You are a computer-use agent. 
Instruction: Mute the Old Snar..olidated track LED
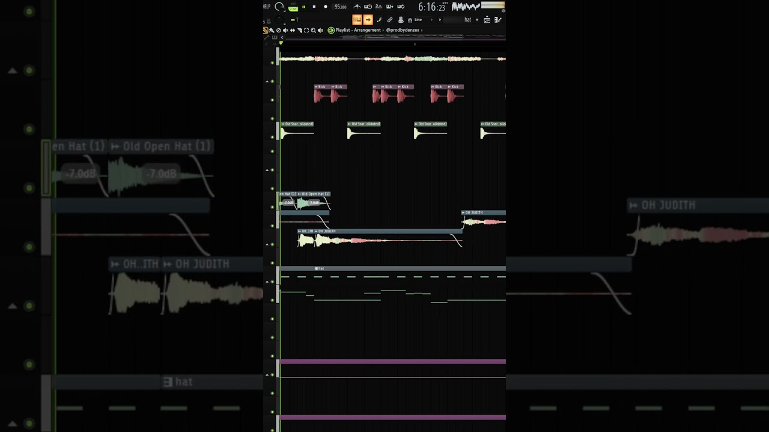[x=272, y=137]
